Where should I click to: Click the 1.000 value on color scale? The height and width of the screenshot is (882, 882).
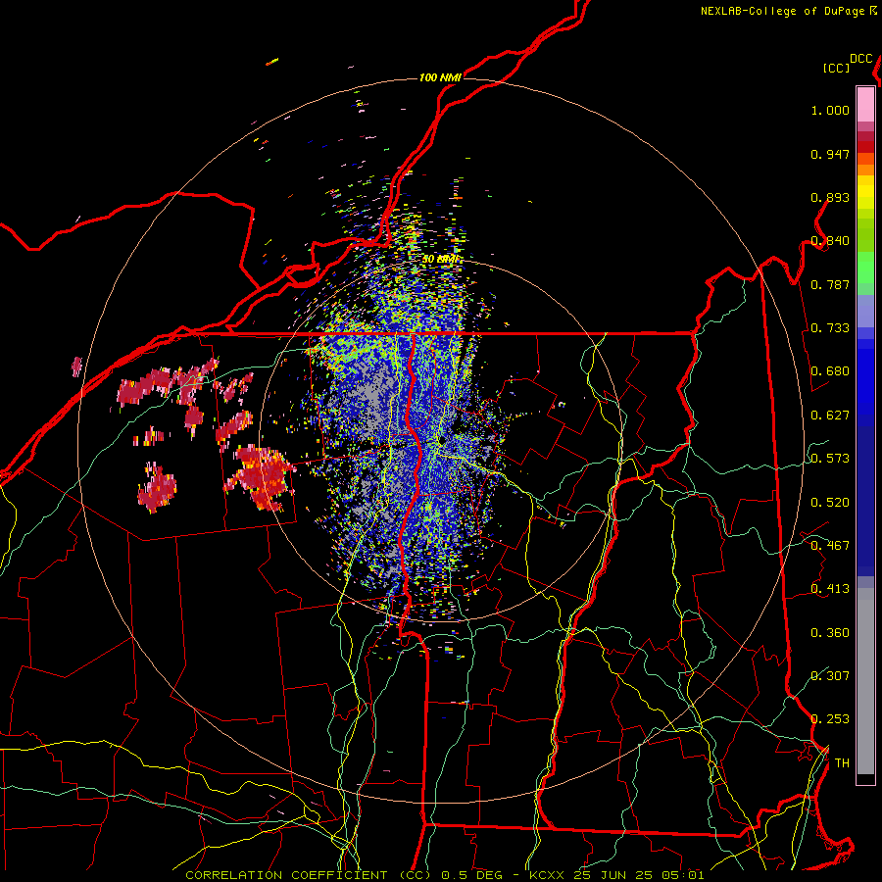pos(830,111)
